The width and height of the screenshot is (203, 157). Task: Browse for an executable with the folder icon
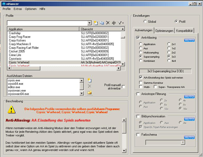(90, 92)
